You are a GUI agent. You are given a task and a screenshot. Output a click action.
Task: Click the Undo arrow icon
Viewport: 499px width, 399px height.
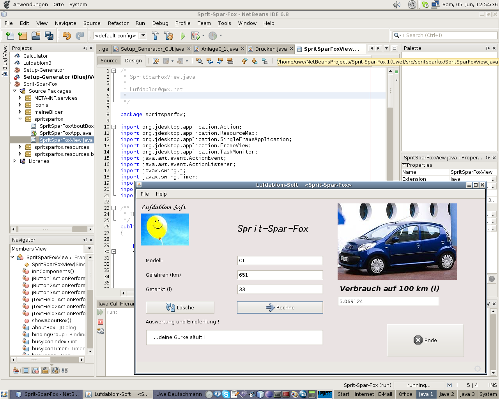click(67, 35)
